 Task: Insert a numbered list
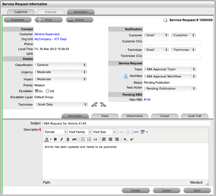pos(89,139)
